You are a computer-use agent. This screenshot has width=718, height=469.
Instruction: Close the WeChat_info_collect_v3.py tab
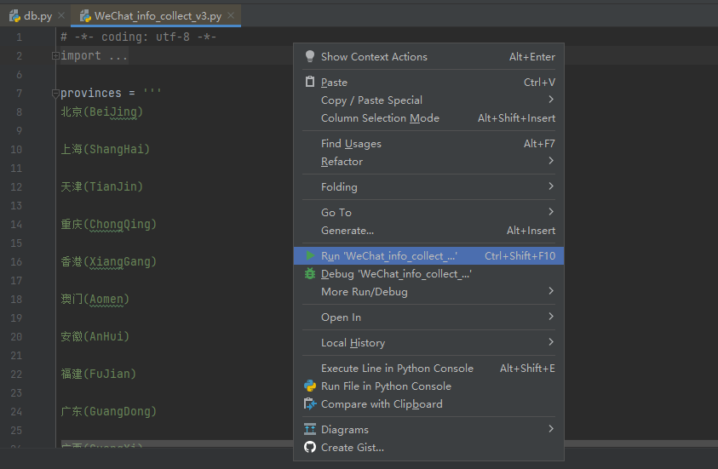(232, 16)
